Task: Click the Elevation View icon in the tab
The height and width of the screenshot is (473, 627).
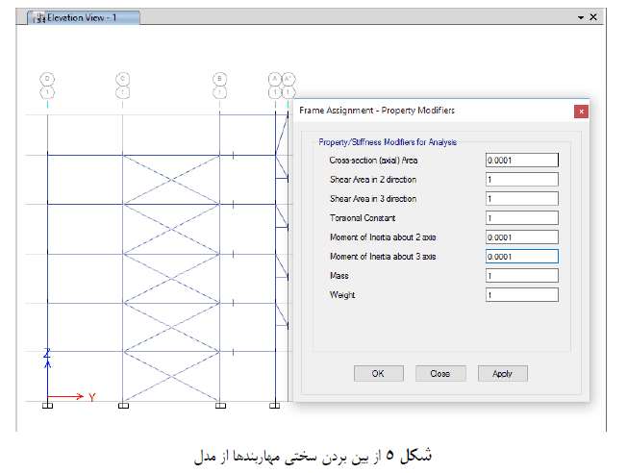Action: (38, 18)
